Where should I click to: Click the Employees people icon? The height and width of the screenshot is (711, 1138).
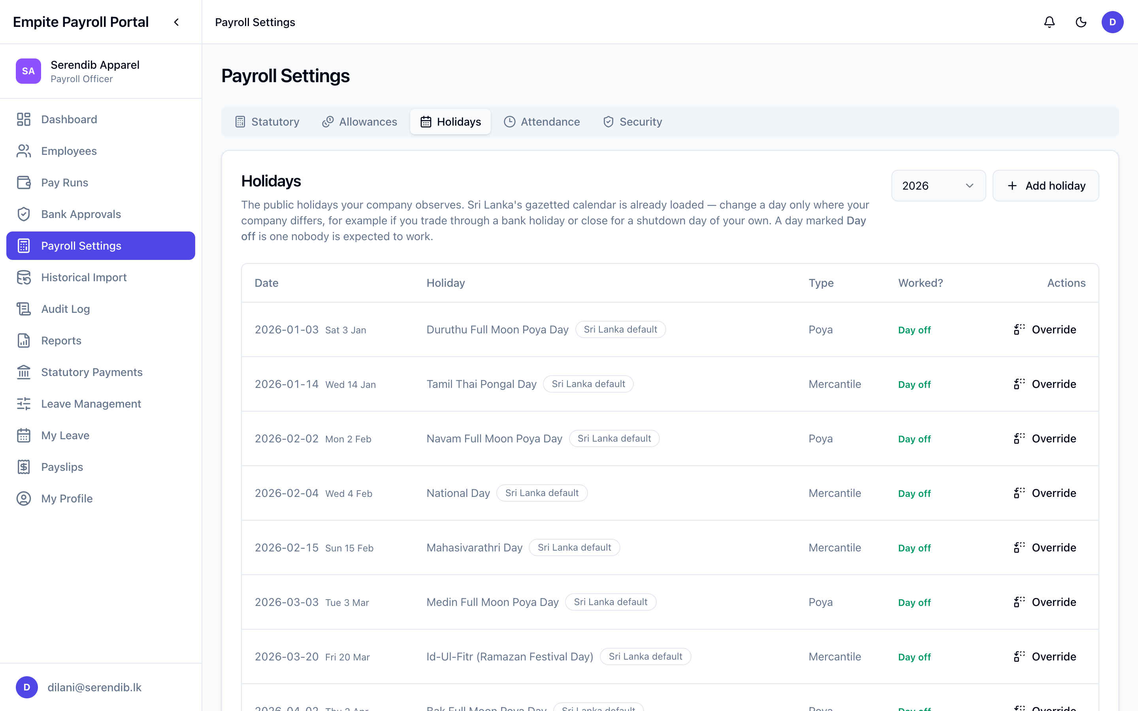[24, 151]
